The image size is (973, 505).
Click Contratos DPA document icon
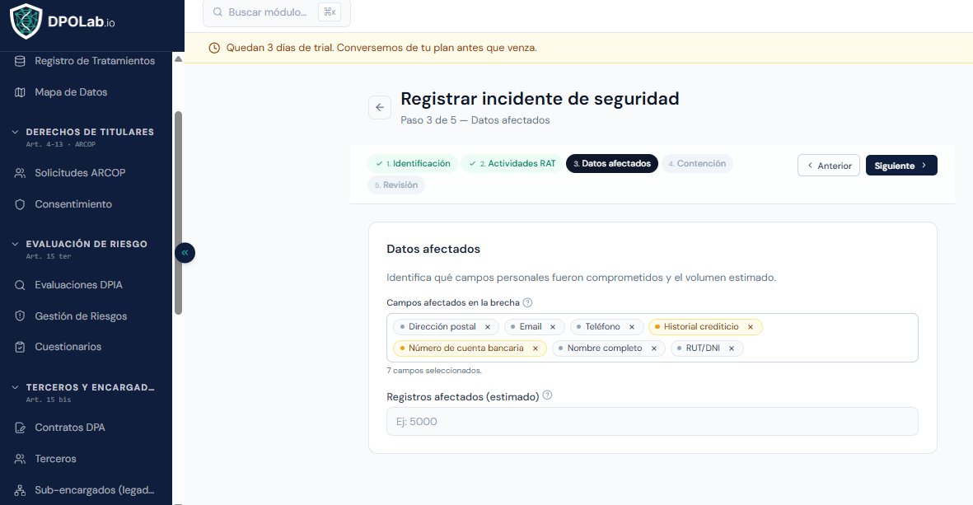[20, 428]
